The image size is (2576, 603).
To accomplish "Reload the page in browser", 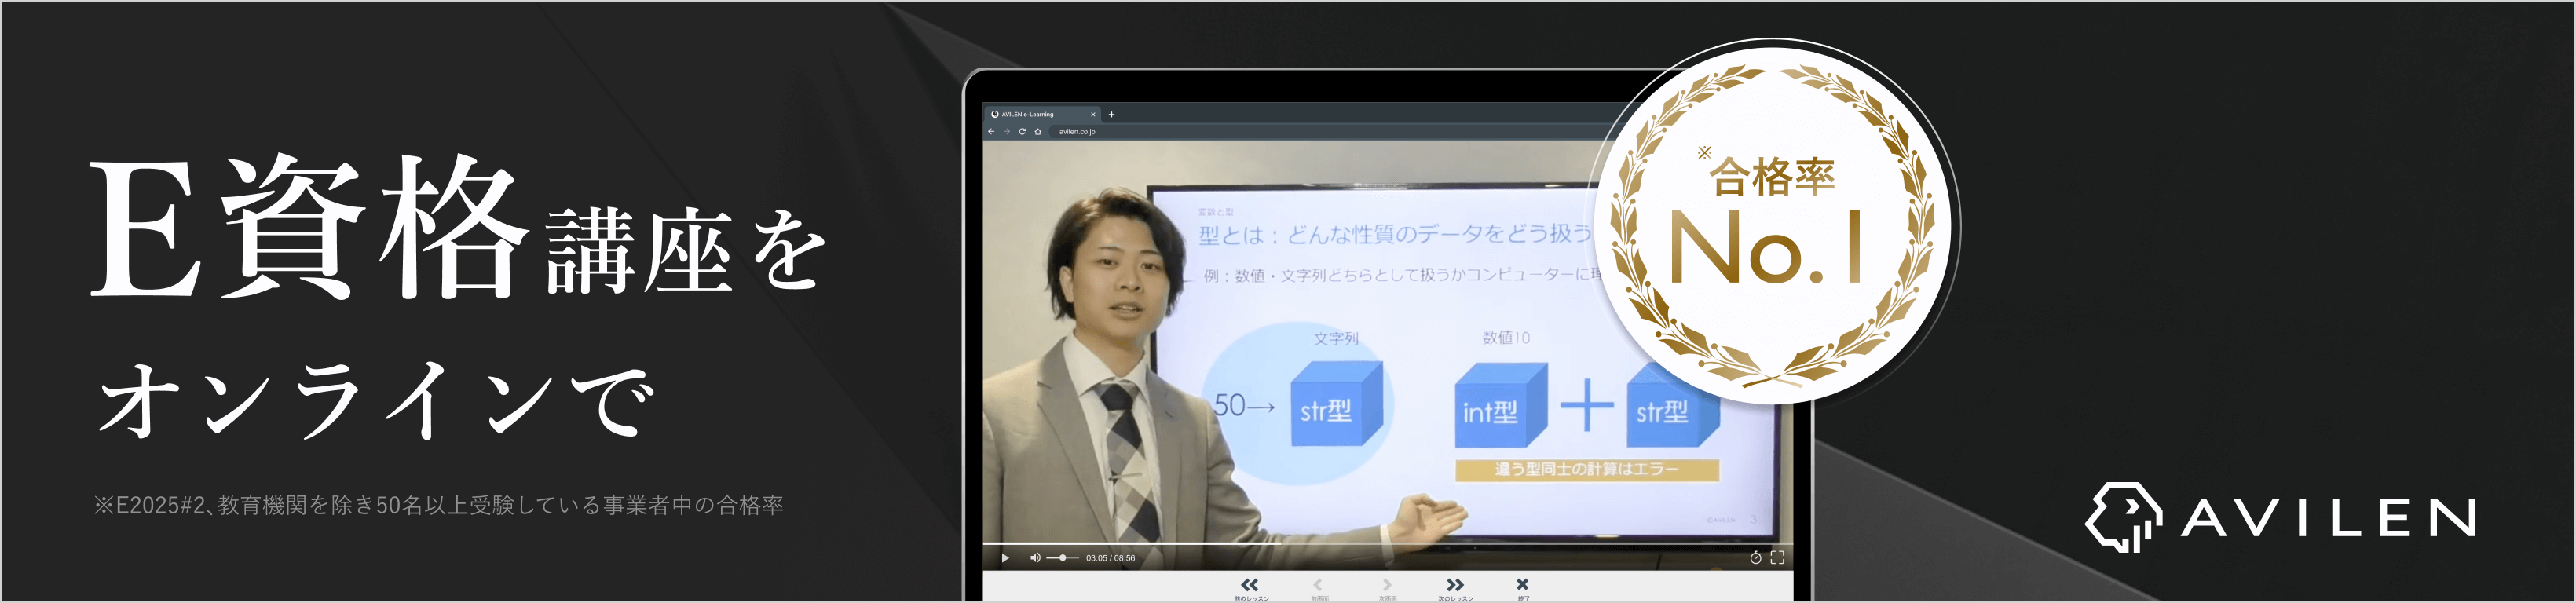I will (1022, 132).
